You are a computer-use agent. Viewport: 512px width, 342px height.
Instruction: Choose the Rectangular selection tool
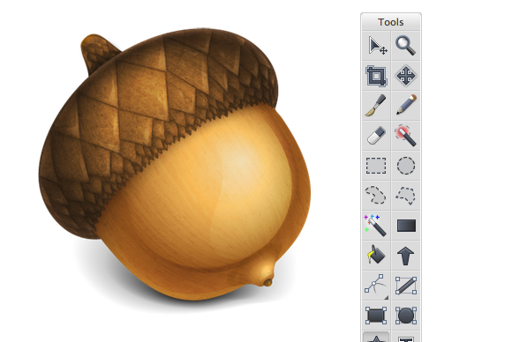click(x=376, y=166)
